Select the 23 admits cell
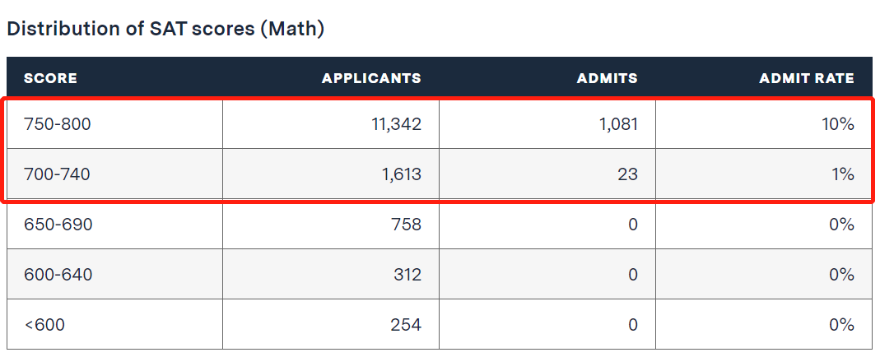 626,174
